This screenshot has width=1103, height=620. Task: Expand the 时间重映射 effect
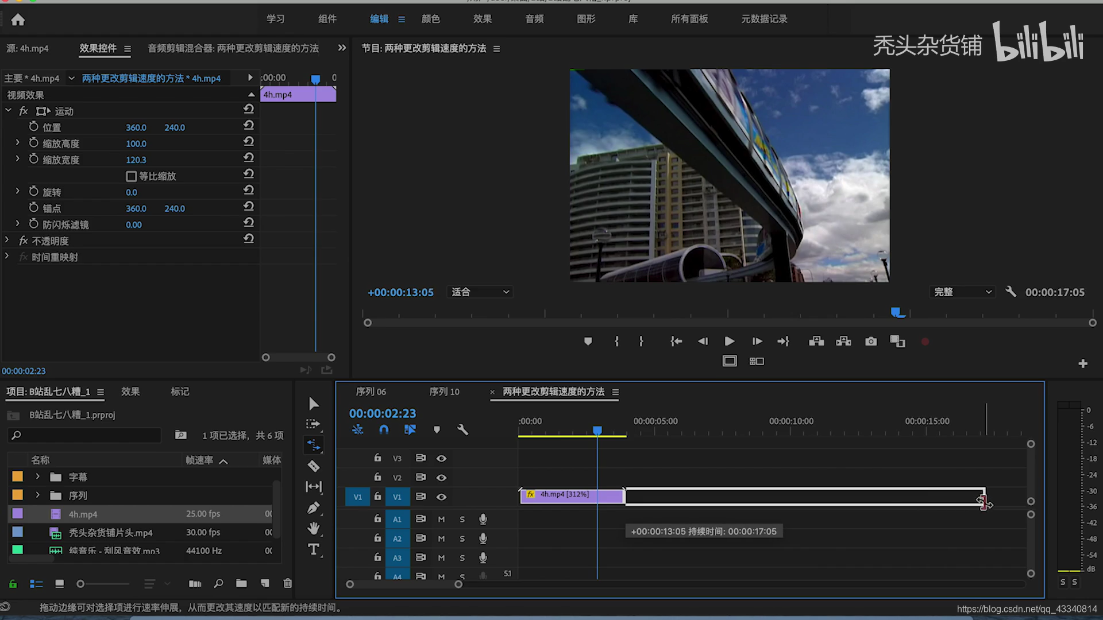7,257
